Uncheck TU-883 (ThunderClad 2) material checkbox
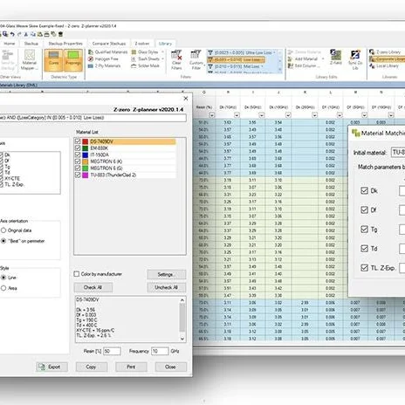Viewport: 405px width, 405px height. [x=78, y=175]
